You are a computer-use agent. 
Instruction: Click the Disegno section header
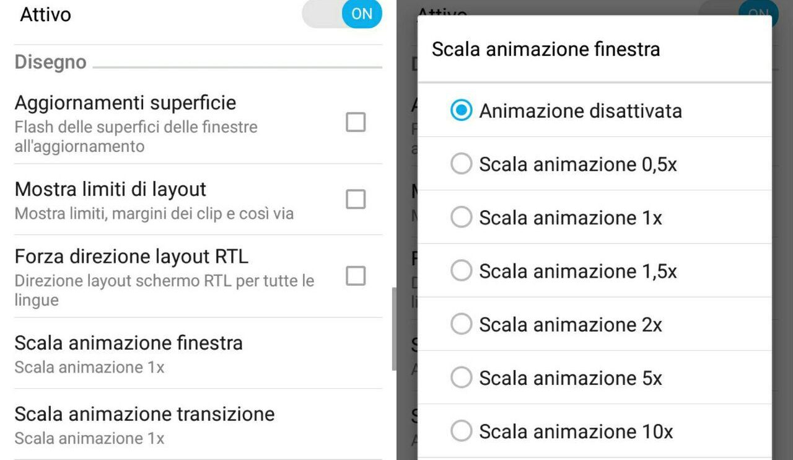coord(50,62)
